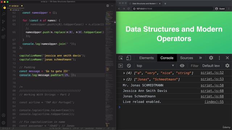The height and width of the screenshot is (130, 232).
Task: Open the Source Control view
Action: pos(4,22)
